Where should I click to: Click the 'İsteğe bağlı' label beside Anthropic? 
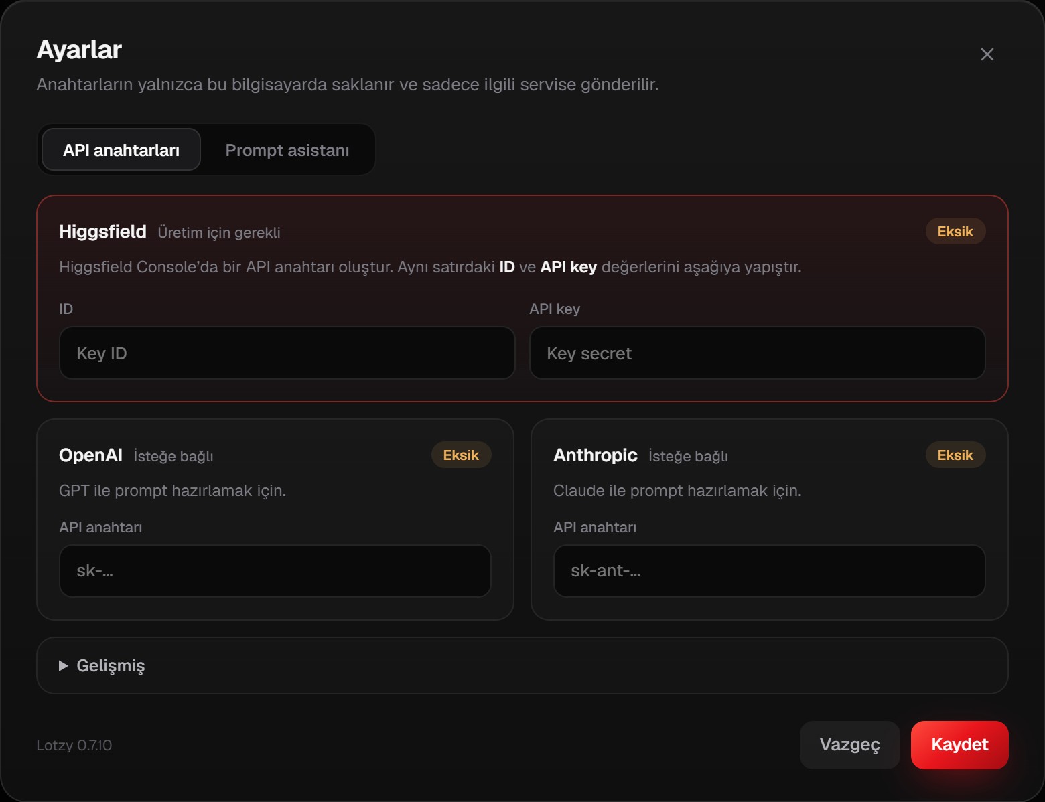[688, 456]
